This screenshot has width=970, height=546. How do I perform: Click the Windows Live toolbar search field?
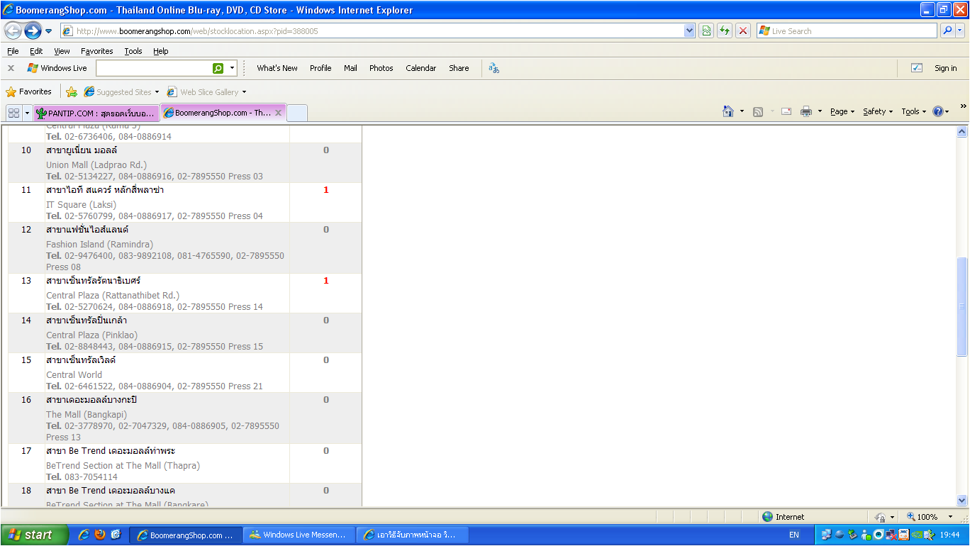[x=154, y=68]
